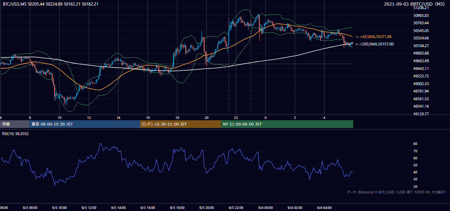
Task: Click RSI scale value 80
Action: coord(415,144)
